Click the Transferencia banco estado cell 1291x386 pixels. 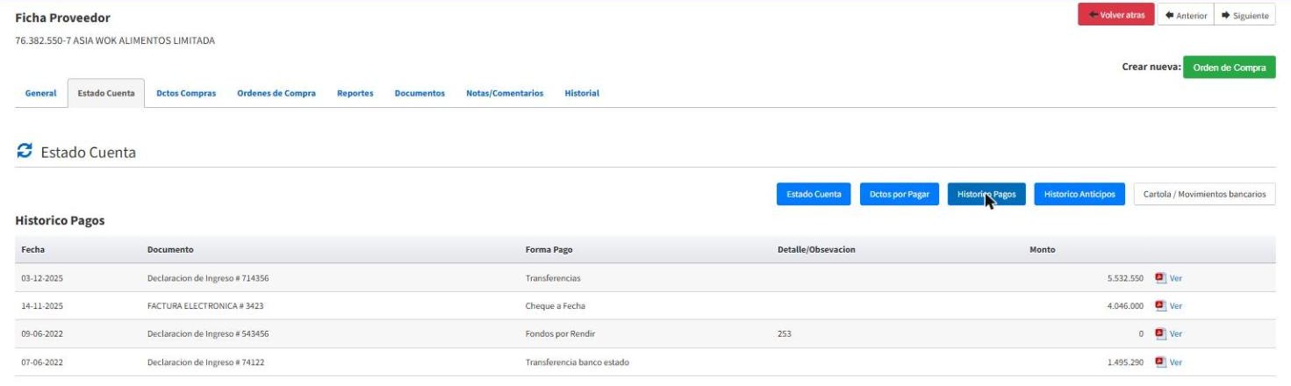click(x=577, y=362)
